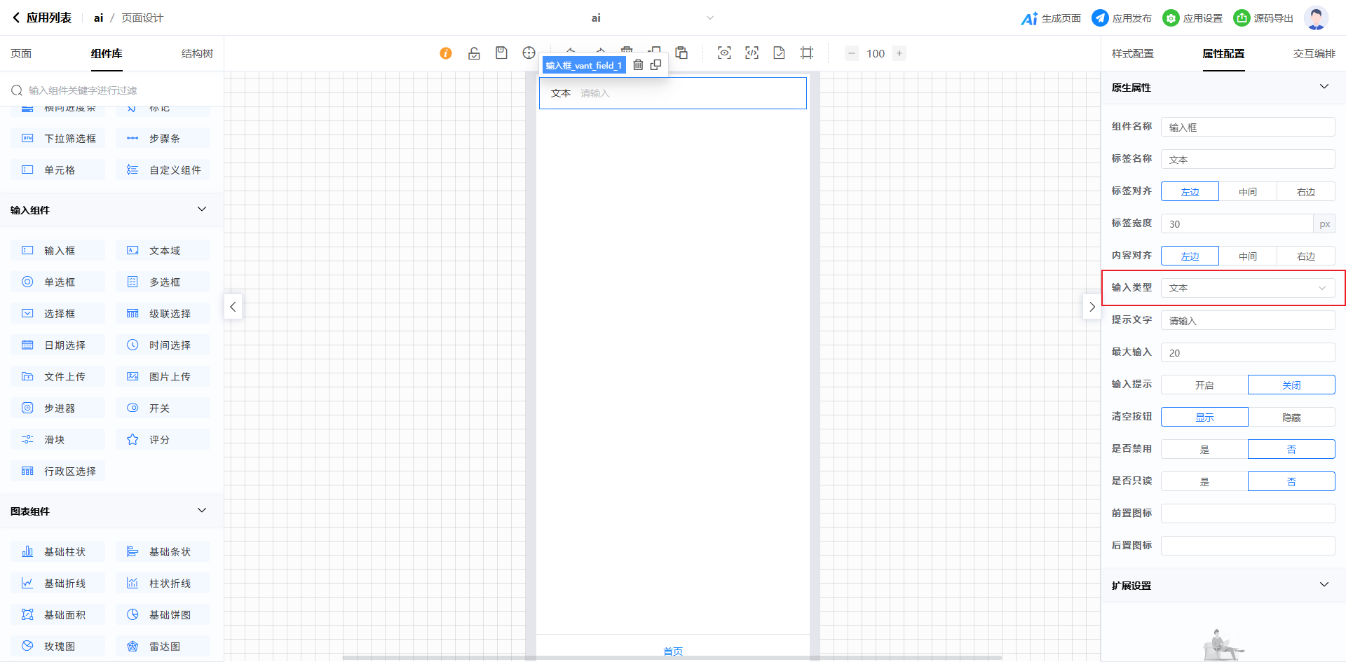Image resolution: width=1346 pixels, height=662 pixels.
Task: Collapse the 原生属性 section
Action: point(1324,87)
